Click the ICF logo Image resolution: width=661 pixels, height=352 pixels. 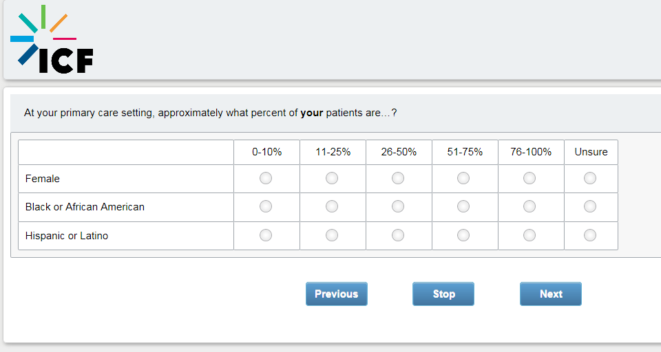point(52,41)
